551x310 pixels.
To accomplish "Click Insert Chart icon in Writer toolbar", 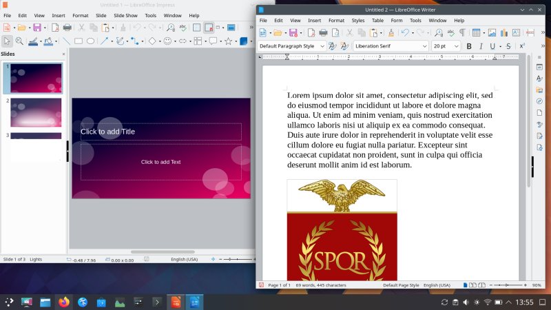I will pos(504,32).
